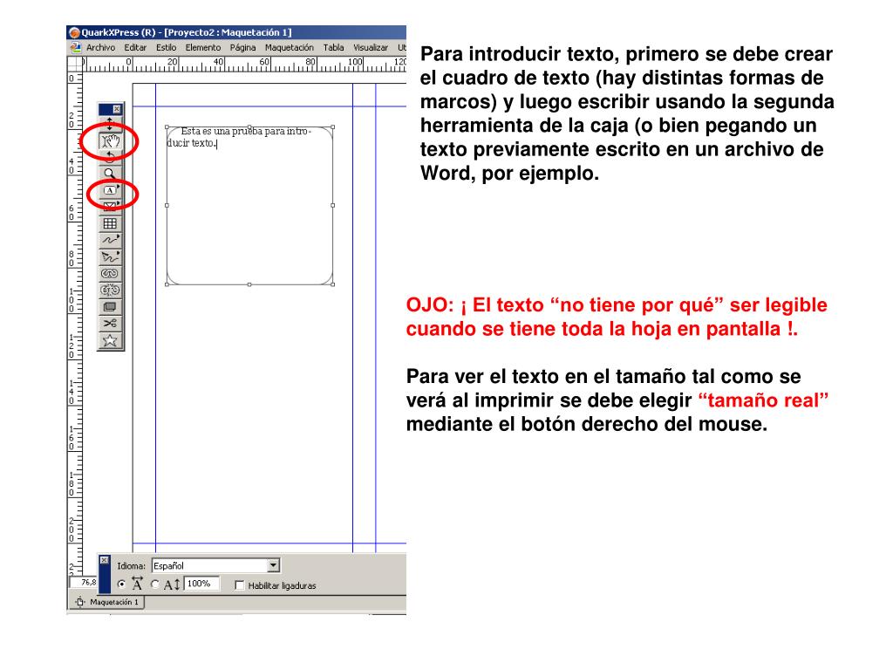The width and height of the screenshot is (893, 670).
Task: Select the vertical scale radio button
Action: click(155, 585)
